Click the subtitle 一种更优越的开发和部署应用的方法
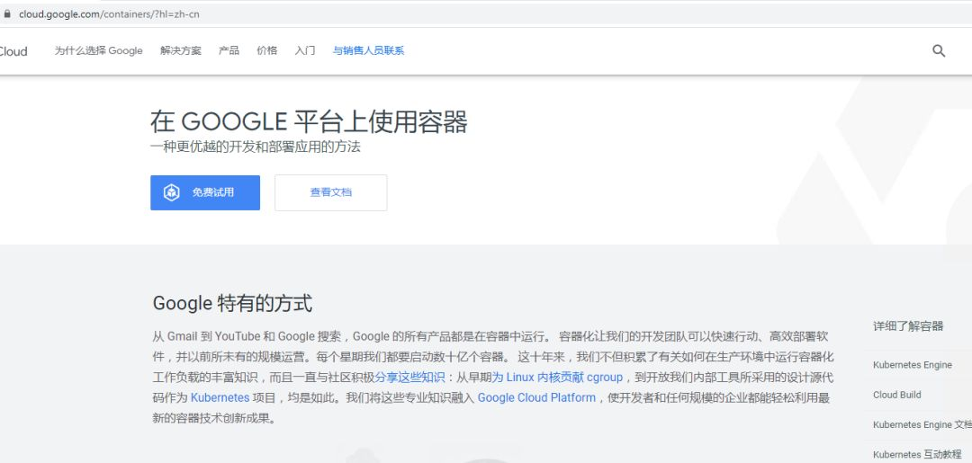This screenshot has height=463, width=972. pyautogui.click(x=256, y=147)
